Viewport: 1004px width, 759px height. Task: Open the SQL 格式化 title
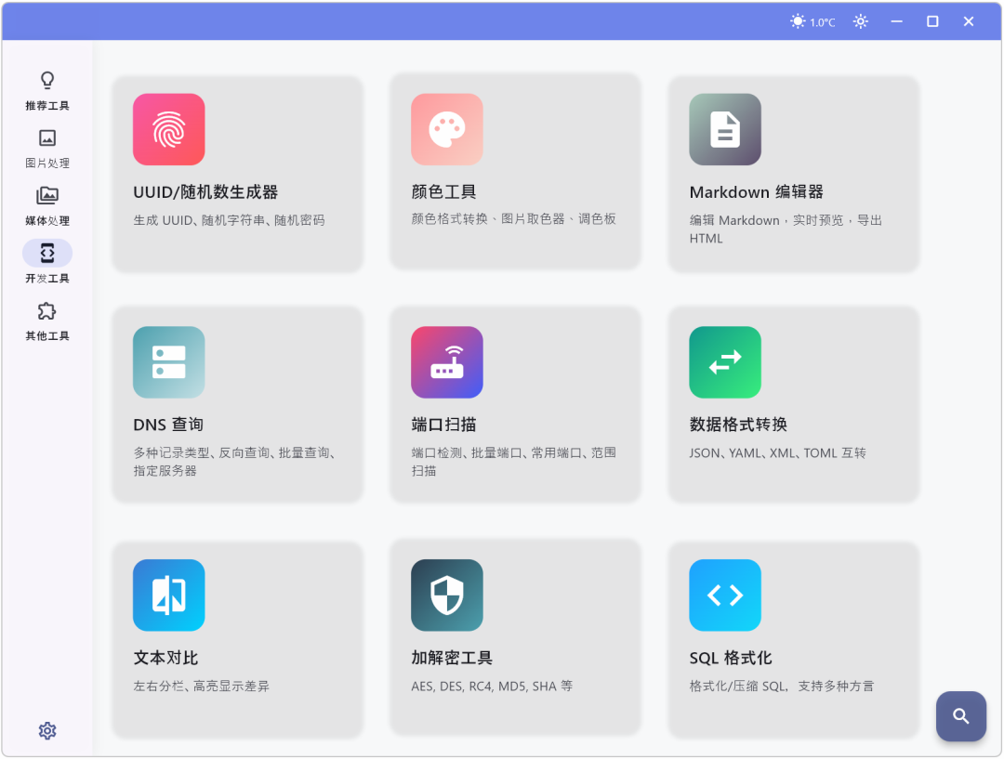click(x=731, y=657)
